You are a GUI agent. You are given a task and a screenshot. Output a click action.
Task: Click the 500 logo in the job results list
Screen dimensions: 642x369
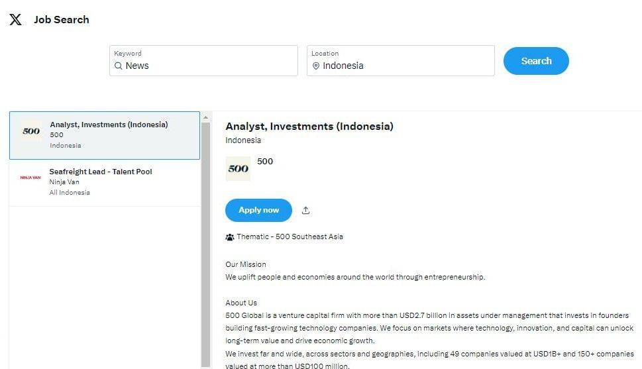pyautogui.click(x=31, y=131)
